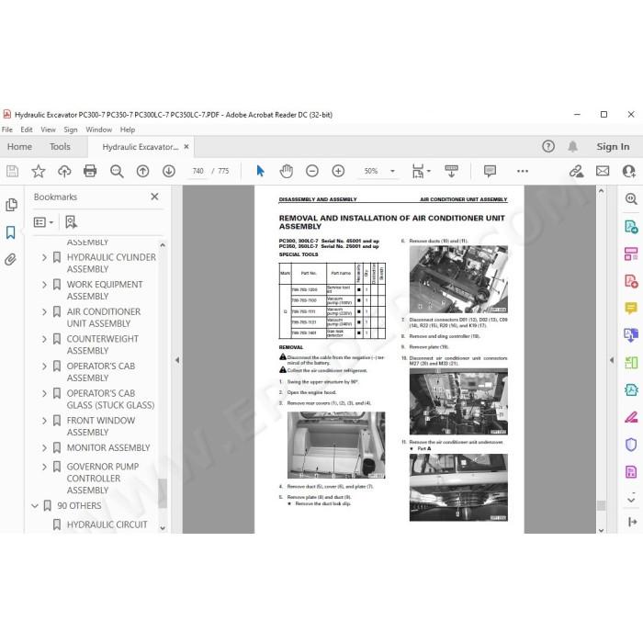Open the Edit menu
Image resolution: width=643 pixels, height=643 pixels.
click(x=27, y=130)
